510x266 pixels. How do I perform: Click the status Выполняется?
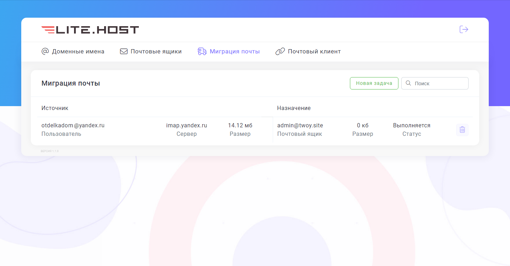pyautogui.click(x=412, y=126)
